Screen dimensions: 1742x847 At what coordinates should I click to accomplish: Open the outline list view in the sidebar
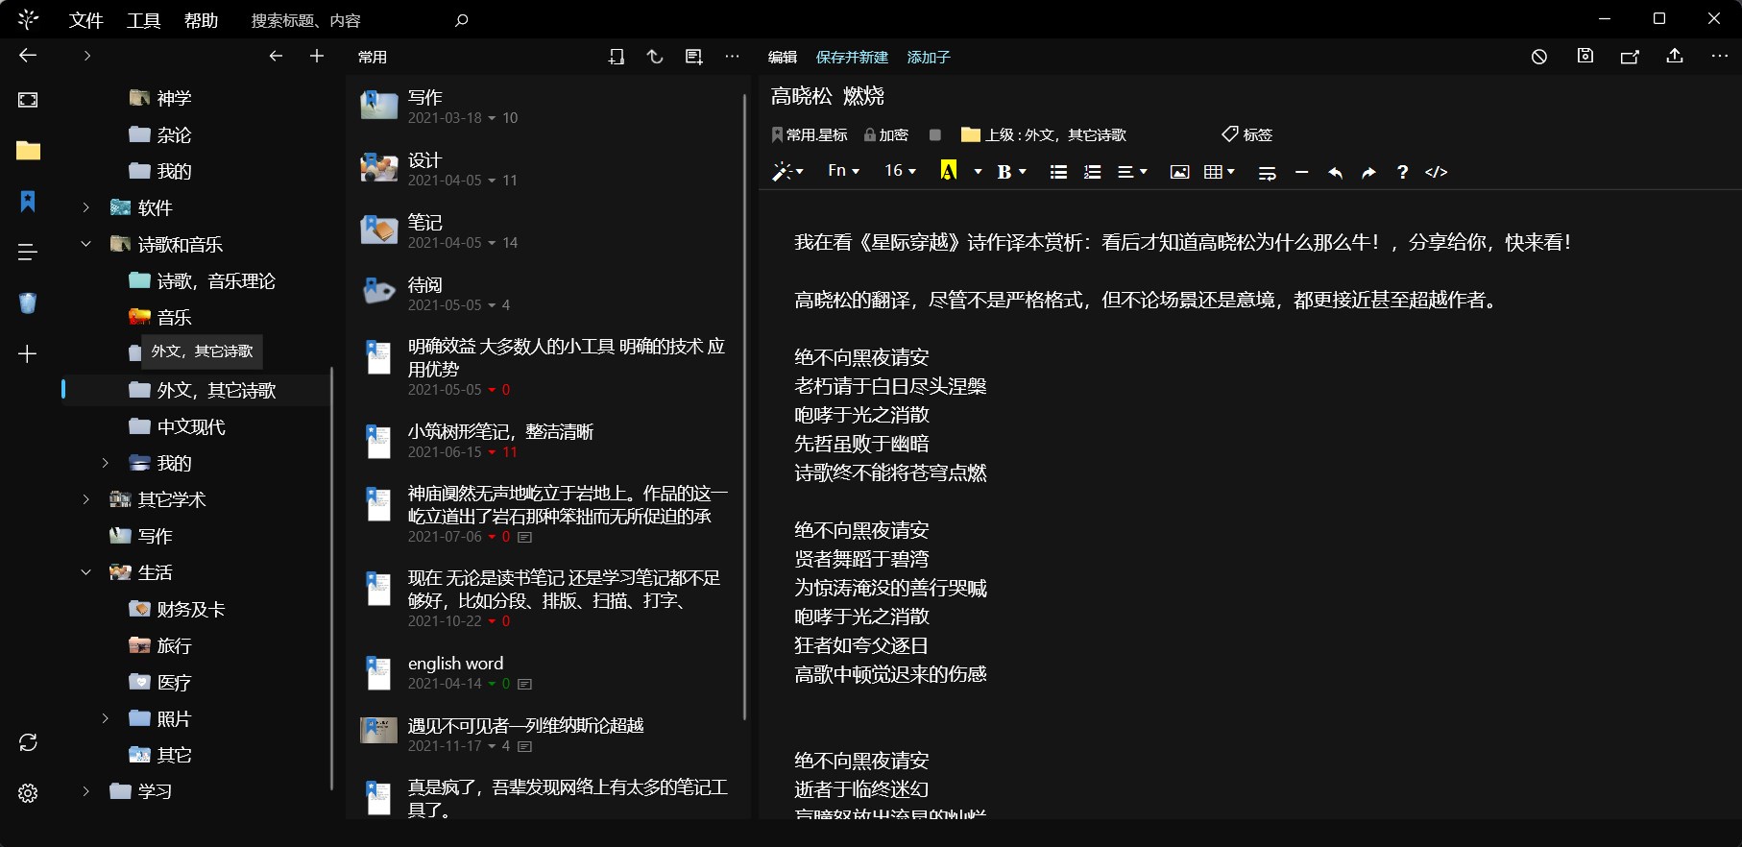tap(28, 252)
